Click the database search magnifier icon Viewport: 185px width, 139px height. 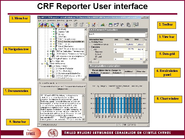(53, 25)
